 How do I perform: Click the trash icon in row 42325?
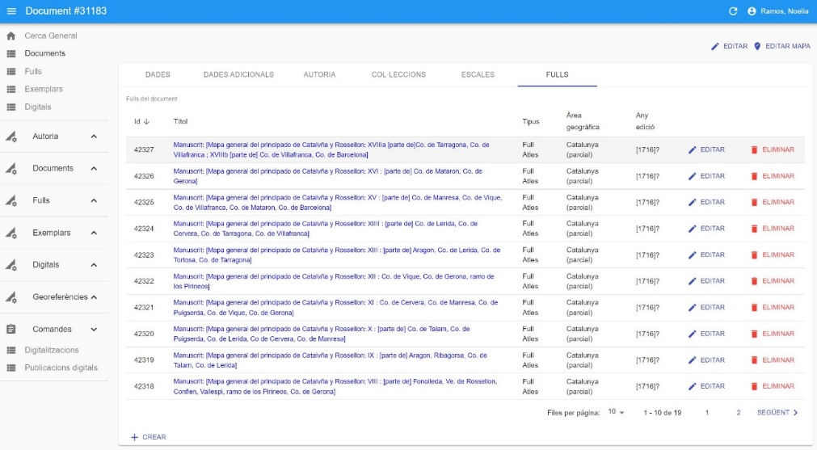pos(754,202)
